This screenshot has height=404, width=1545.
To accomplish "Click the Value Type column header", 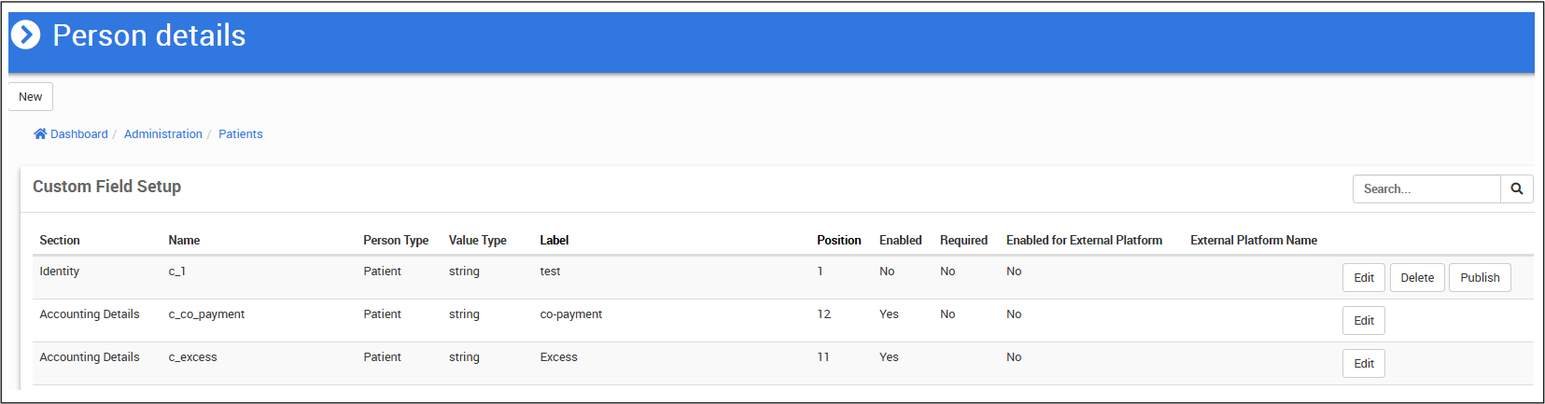I will pos(477,241).
